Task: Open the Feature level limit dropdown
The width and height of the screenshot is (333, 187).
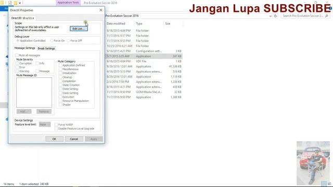Action: pyautogui.click(x=45, y=125)
